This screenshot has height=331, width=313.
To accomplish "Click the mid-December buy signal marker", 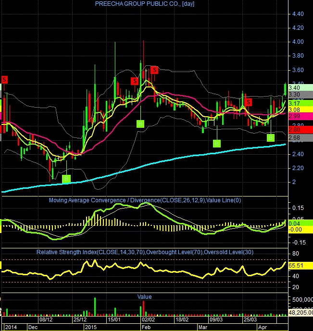I will pos(66,179).
